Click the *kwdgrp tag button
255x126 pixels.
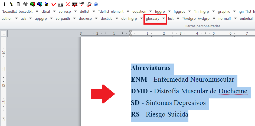189,19
